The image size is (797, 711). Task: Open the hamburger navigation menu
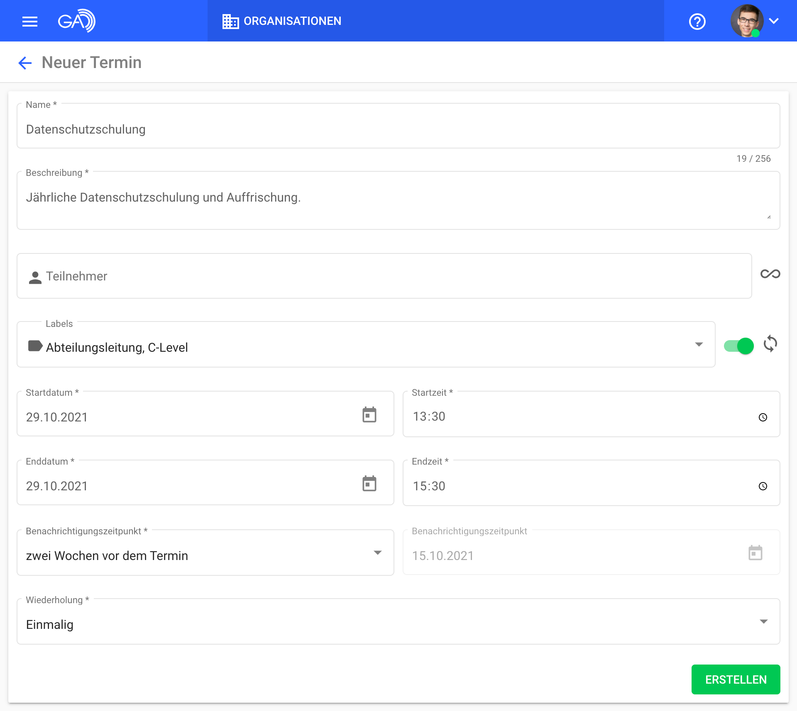click(x=30, y=21)
